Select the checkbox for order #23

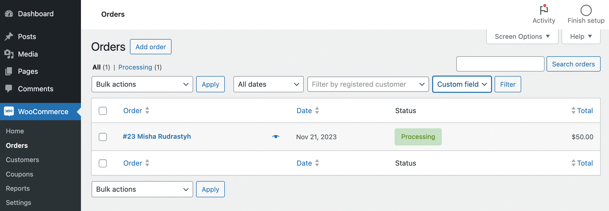103,137
